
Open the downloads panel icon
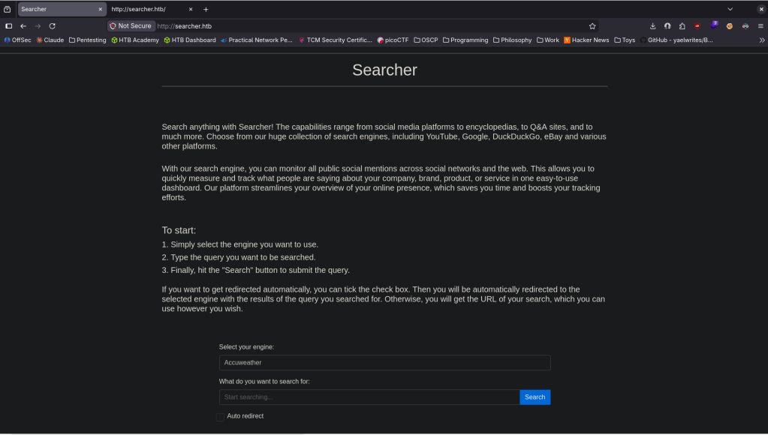pos(652,25)
